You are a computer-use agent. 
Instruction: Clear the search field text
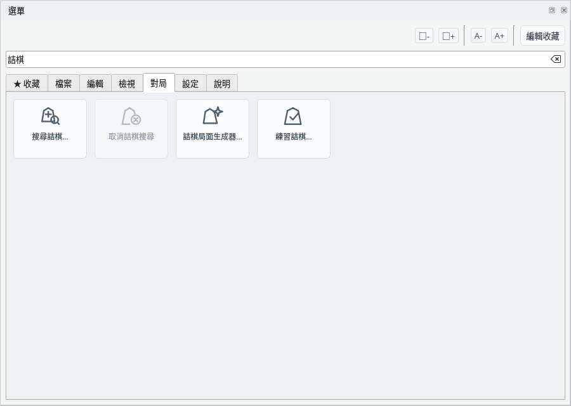tap(556, 60)
